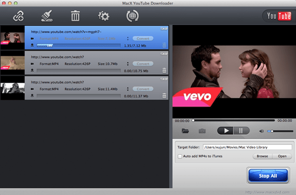Image resolution: width=296 pixels, height=195 pixels.
Task: Click the YouTube logo button
Action: click(279, 16)
